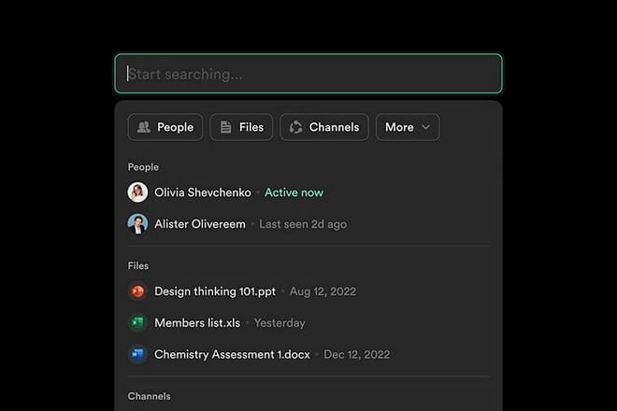617x411 pixels.
Task: Click the document icon in the Files filter
Action: 226,127
